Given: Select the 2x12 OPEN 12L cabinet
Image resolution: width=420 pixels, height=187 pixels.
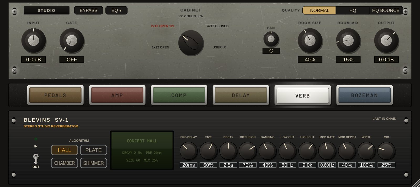Looking at the screenshot, I should pos(163,26).
